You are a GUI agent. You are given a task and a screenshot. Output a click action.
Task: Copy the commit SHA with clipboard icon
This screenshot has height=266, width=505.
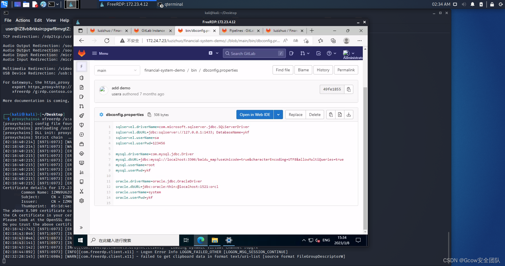click(348, 89)
